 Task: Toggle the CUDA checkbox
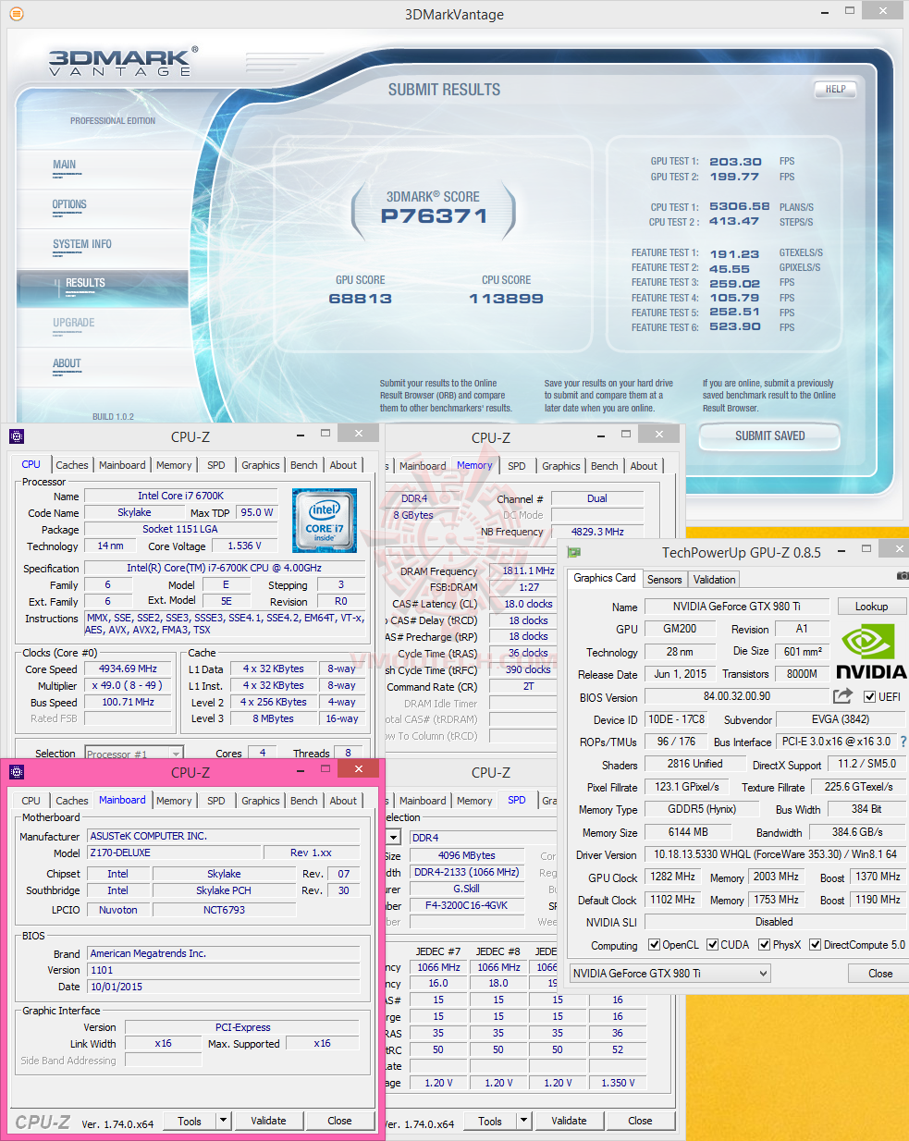(x=712, y=944)
